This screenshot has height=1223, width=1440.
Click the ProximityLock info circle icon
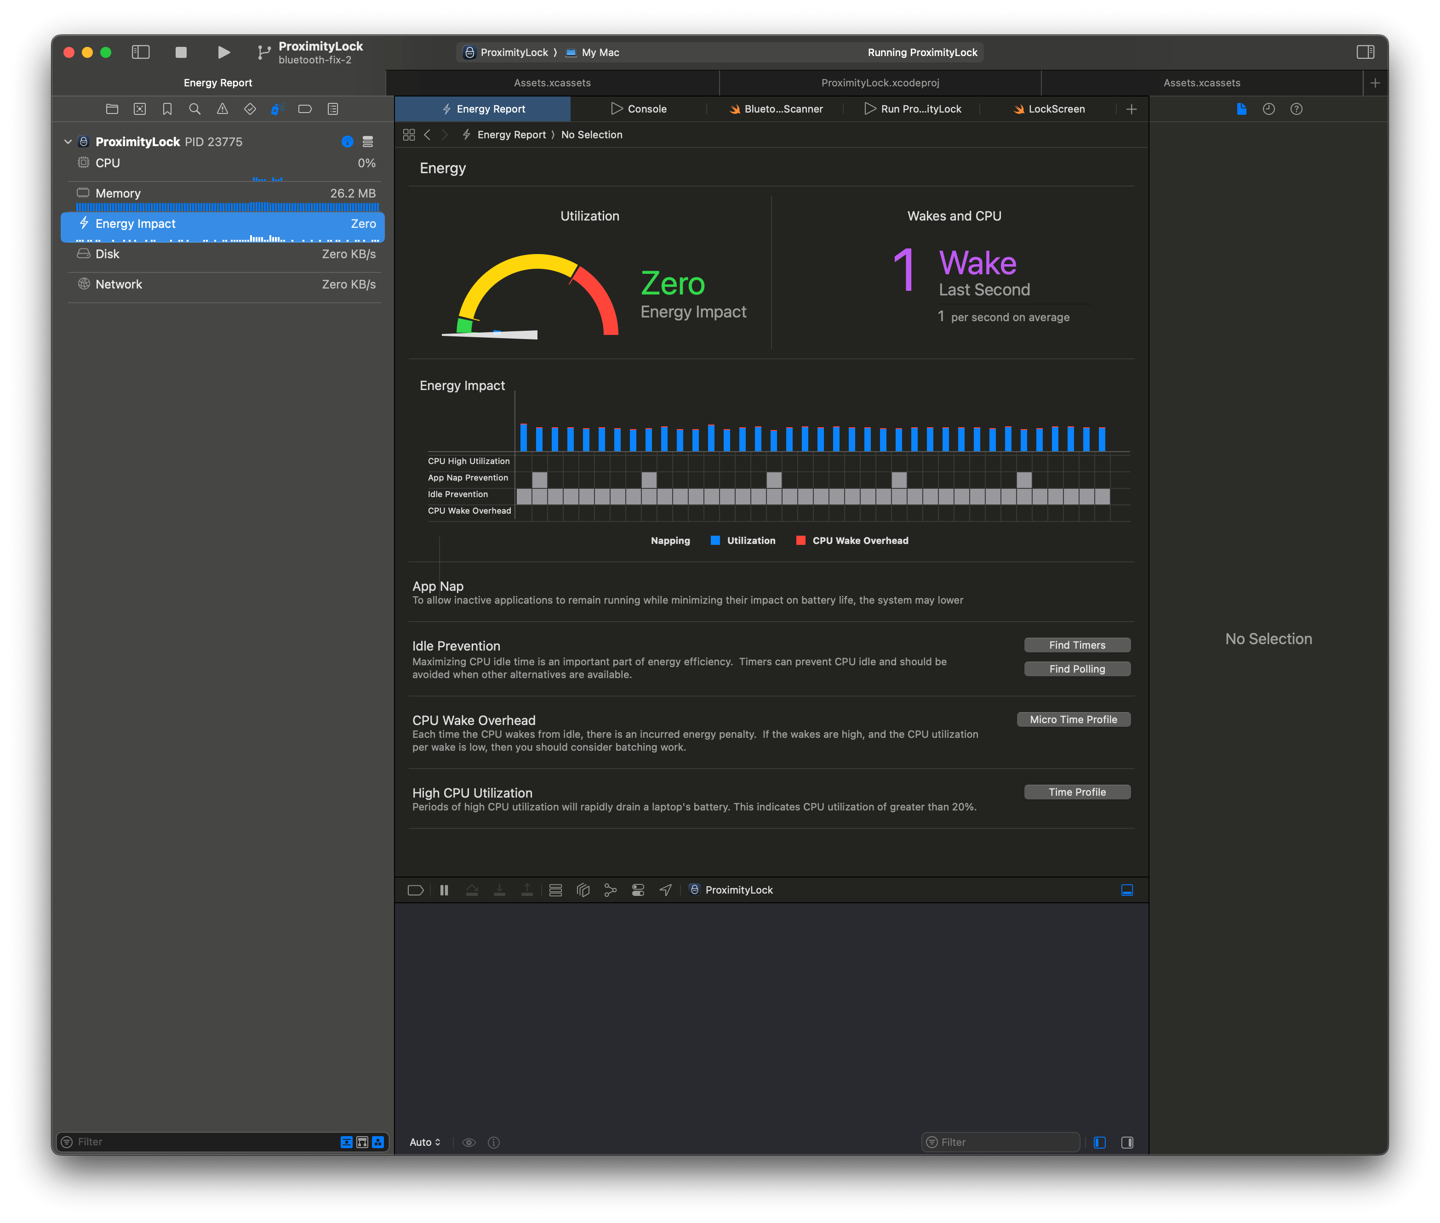coord(348,142)
